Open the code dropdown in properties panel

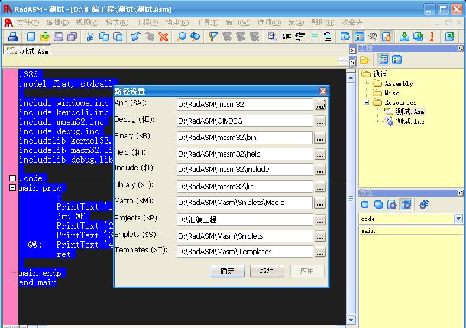point(458,219)
